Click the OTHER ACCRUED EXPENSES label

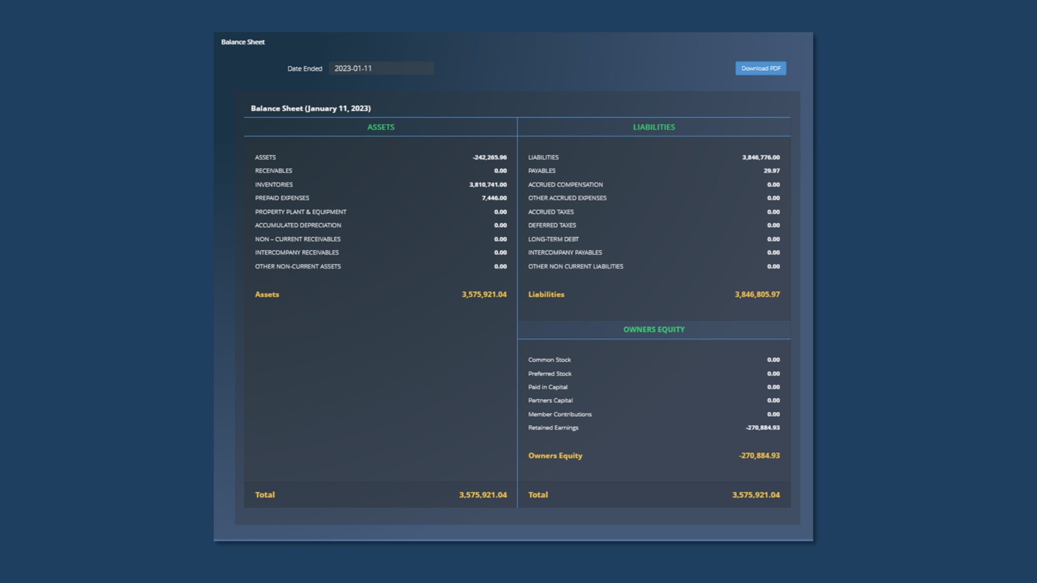coord(567,198)
